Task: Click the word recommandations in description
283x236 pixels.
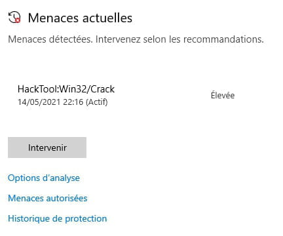Action: pos(223,39)
